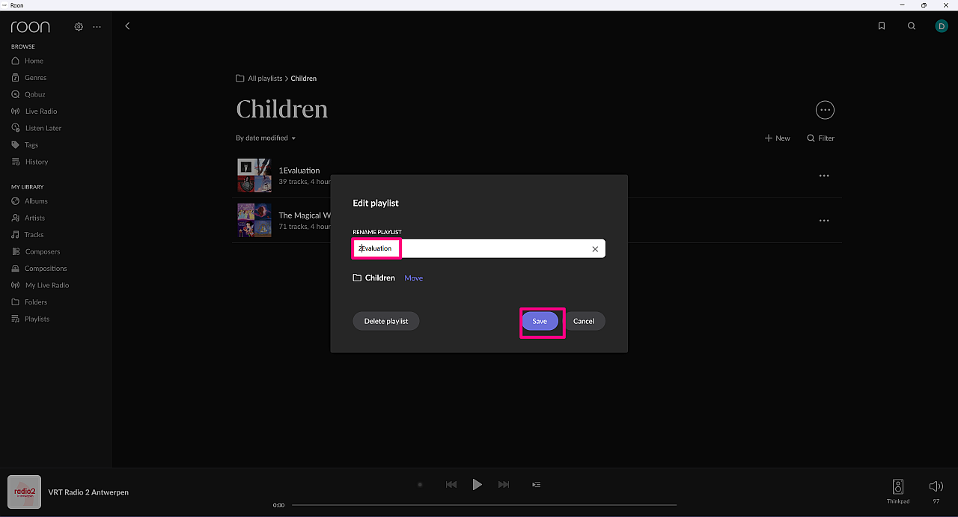Save the renamed playlist
Viewport: 958px width, 517px height.
click(x=540, y=321)
